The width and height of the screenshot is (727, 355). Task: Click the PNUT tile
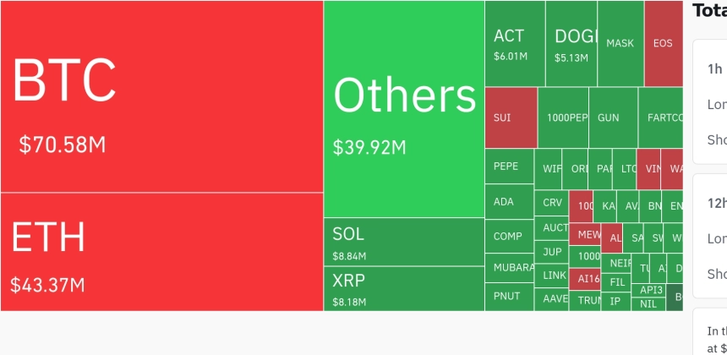[x=510, y=297]
